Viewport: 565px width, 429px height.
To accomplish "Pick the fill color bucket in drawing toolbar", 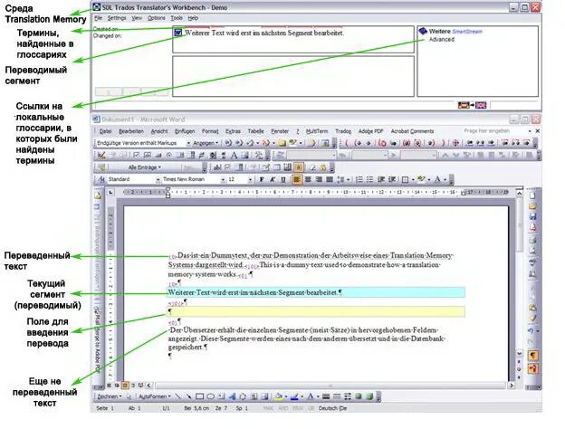I will click(x=278, y=396).
